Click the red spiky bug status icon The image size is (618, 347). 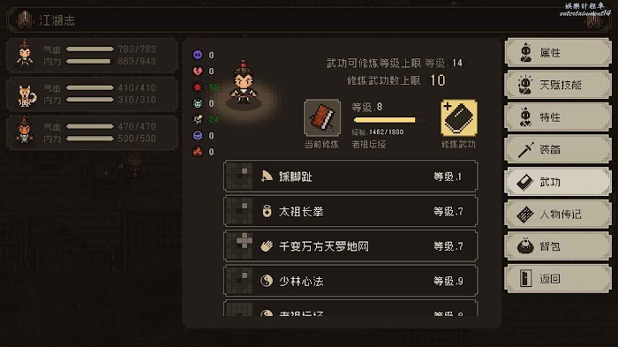coord(198,87)
